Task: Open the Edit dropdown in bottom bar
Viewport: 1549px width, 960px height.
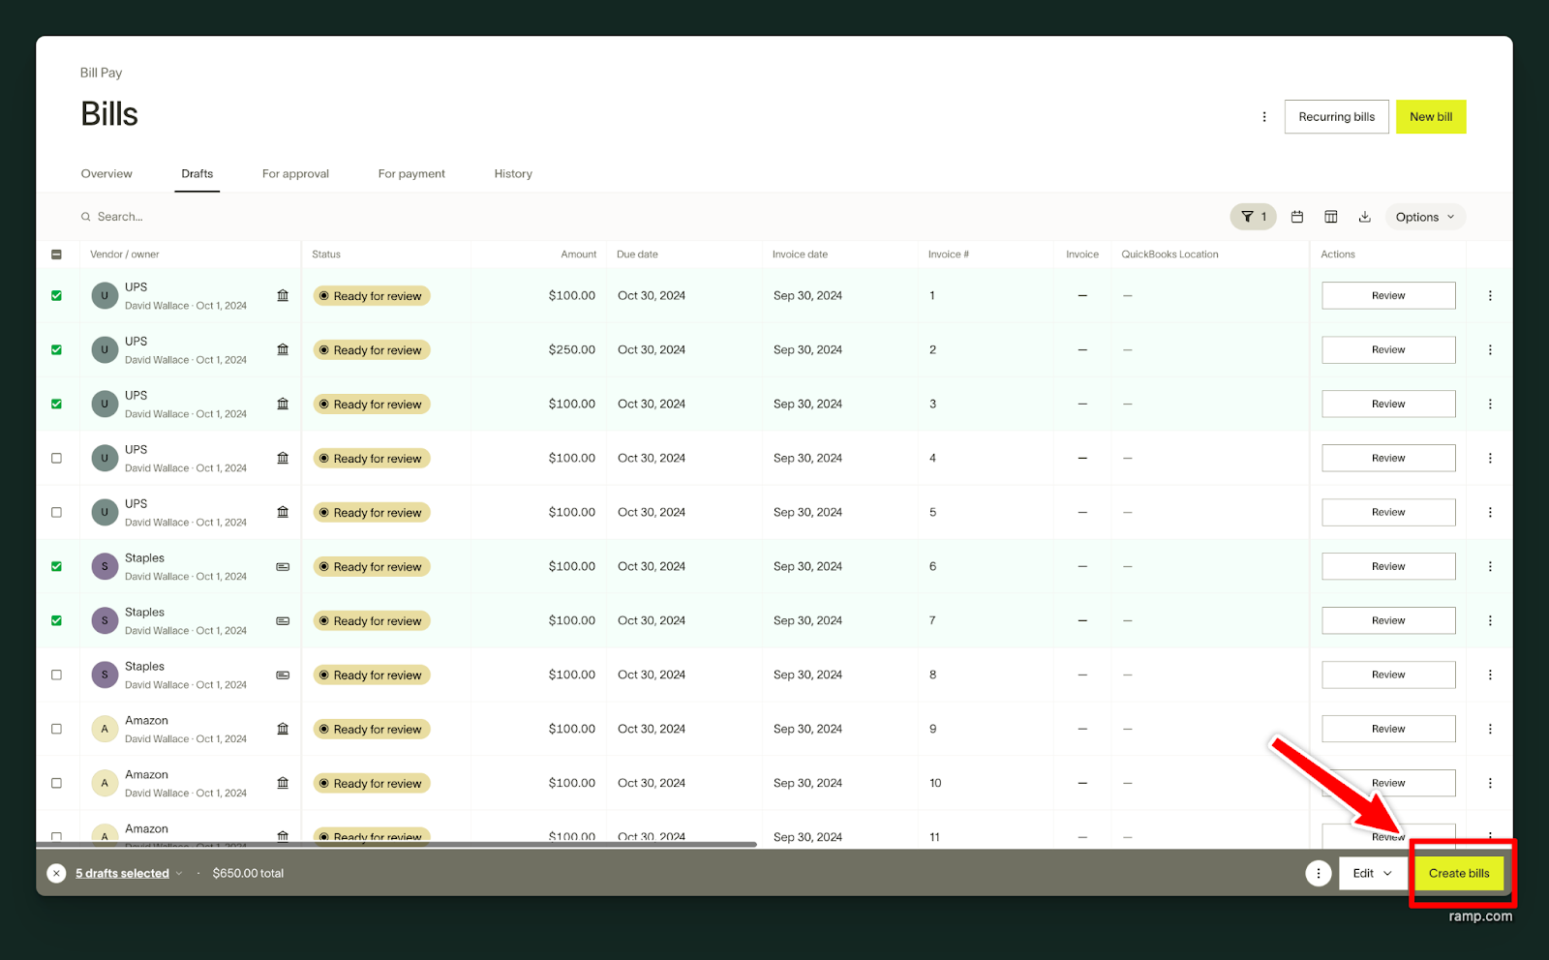Action: point(1372,874)
